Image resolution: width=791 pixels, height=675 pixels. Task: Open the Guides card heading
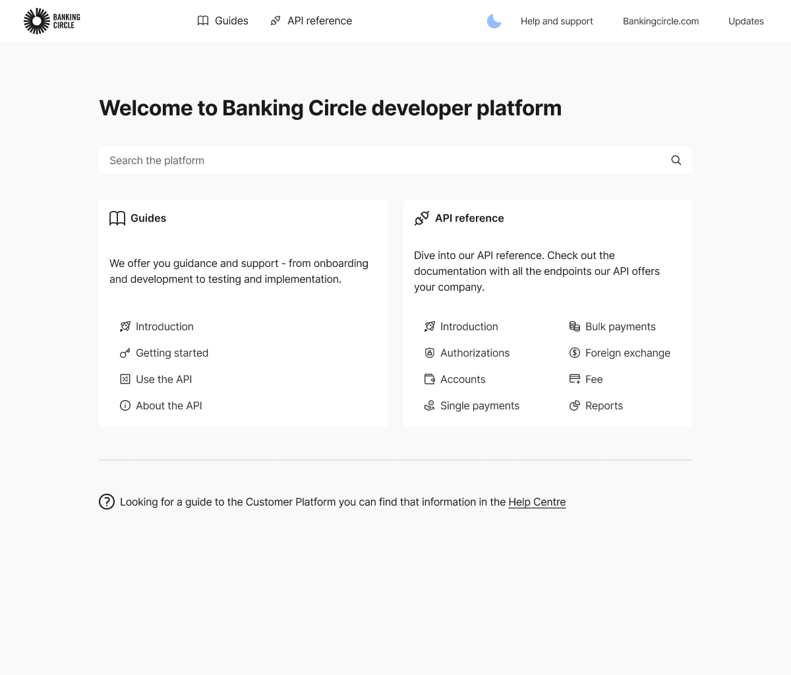[148, 218]
